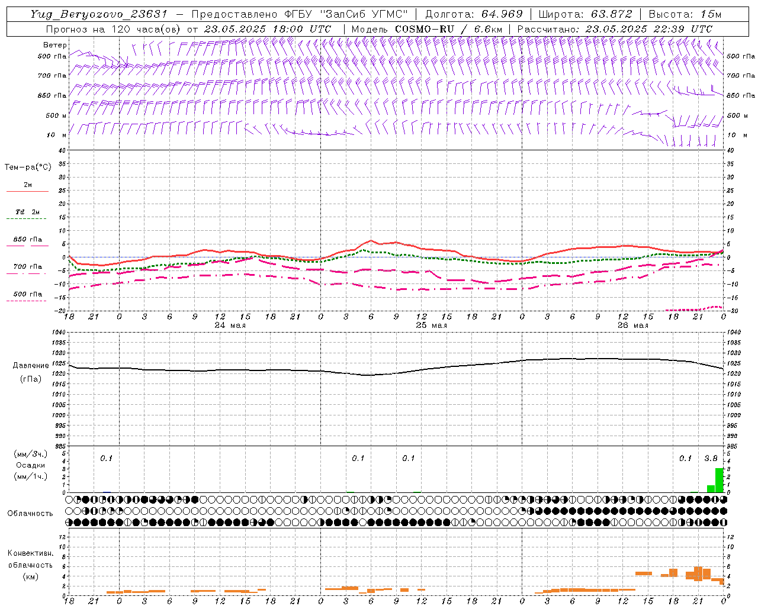Click the Конвективн. convective cloud label
Screen dimensions: 758x606
point(30,553)
